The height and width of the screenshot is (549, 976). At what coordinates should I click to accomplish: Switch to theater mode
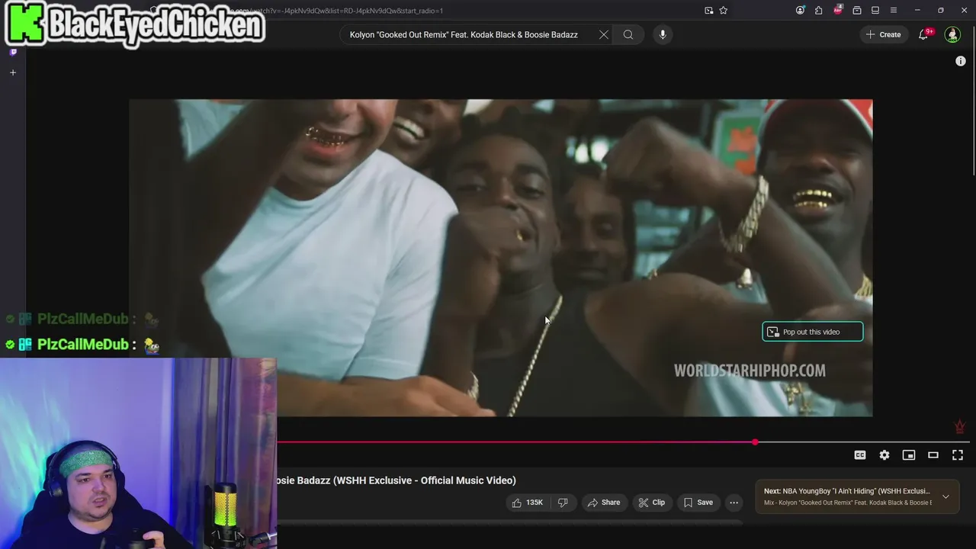[x=933, y=455]
